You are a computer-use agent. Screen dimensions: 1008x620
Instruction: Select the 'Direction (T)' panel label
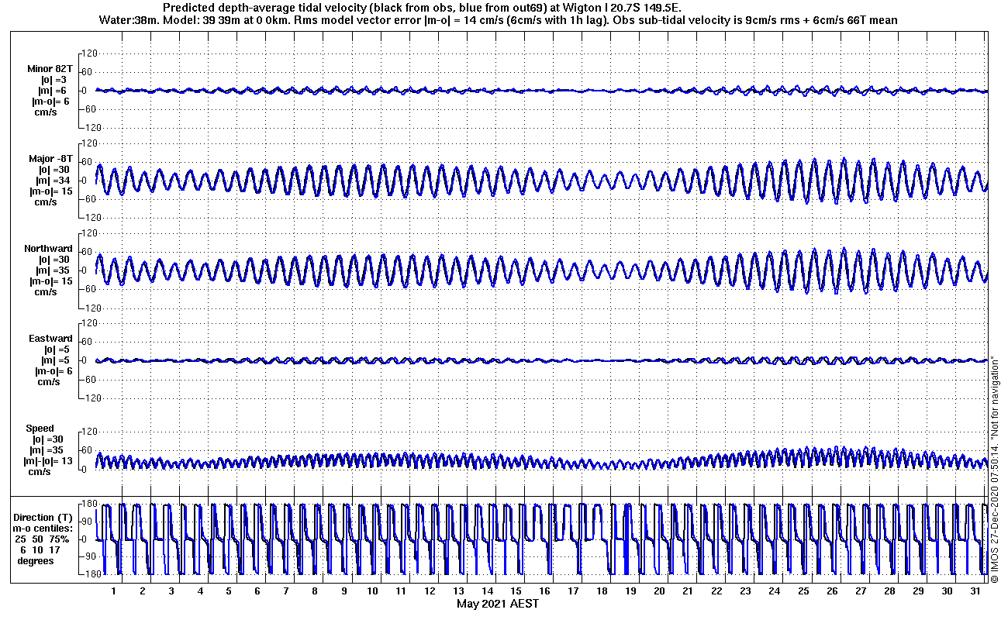pos(44,517)
